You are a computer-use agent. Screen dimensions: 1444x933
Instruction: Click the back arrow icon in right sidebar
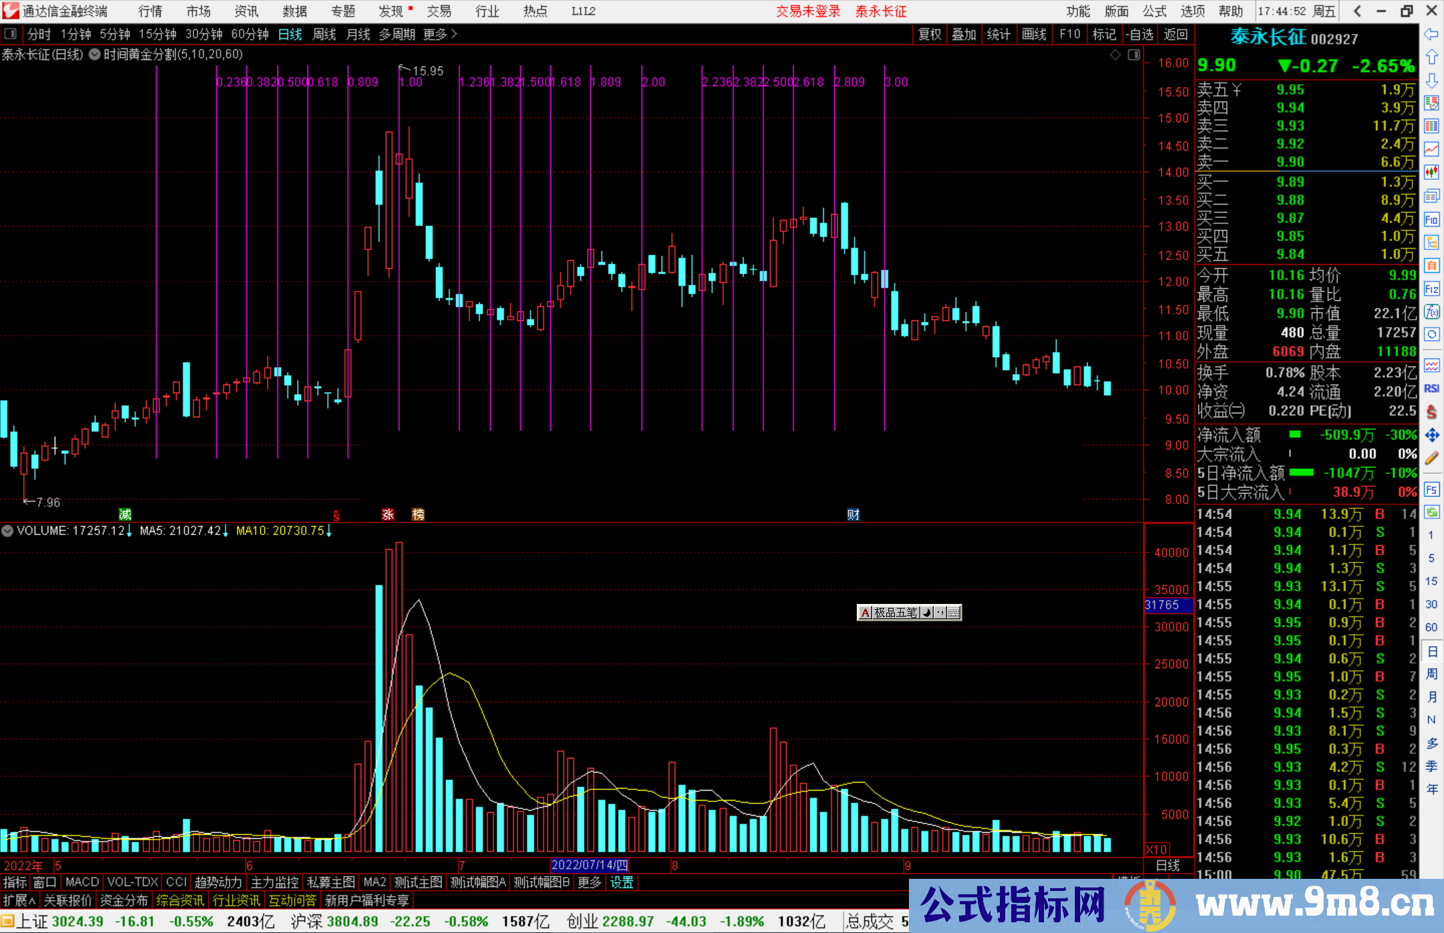coord(1431,34)
